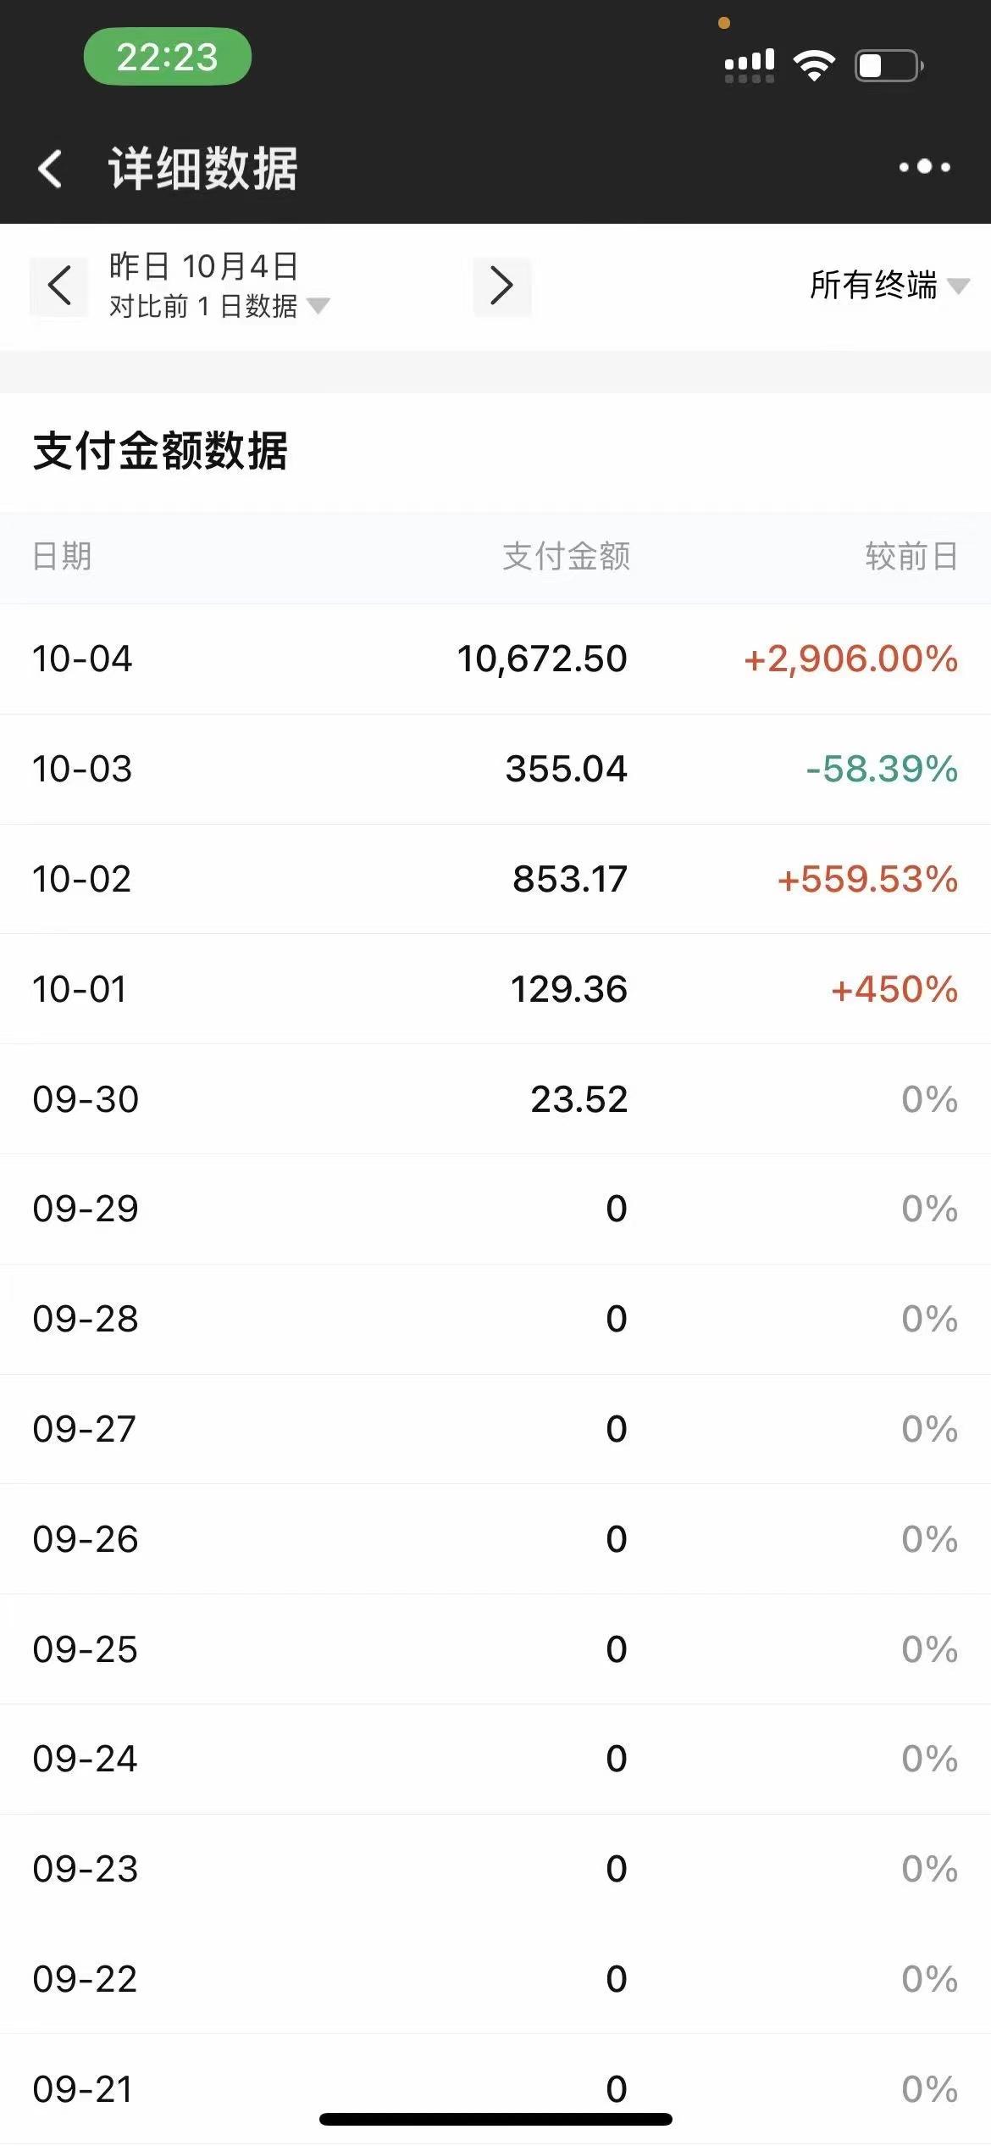Tap the home indicator bar
Viewport: 991px width, 2146px height.
[495, 2119]
